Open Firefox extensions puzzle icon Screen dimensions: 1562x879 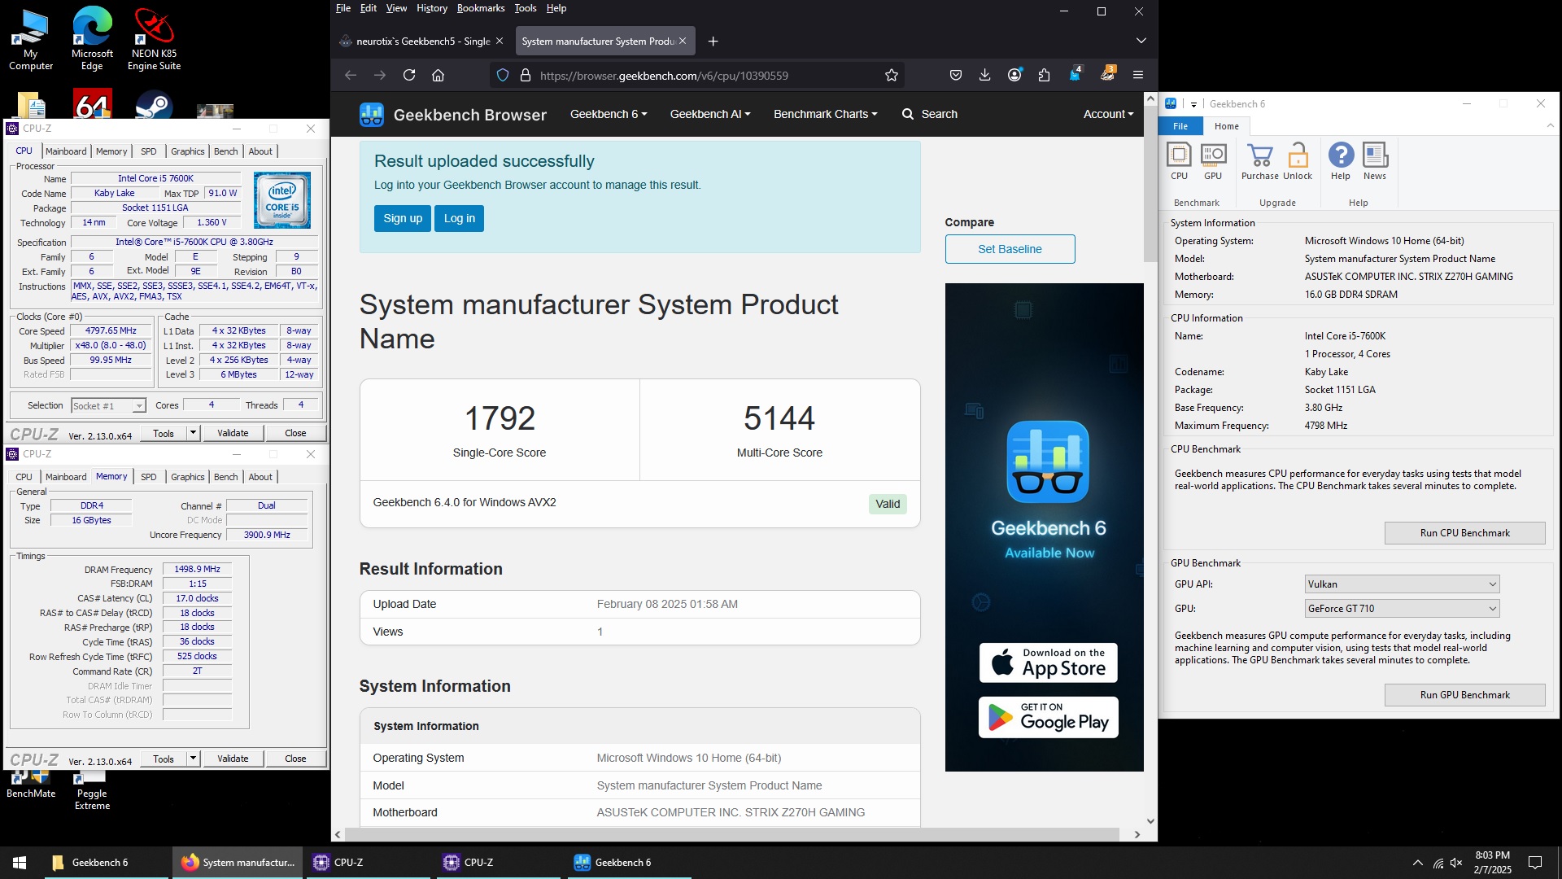[1044, 75]
